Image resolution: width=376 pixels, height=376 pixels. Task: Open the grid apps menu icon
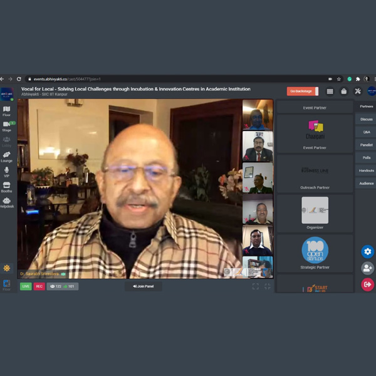click(330, 91)
